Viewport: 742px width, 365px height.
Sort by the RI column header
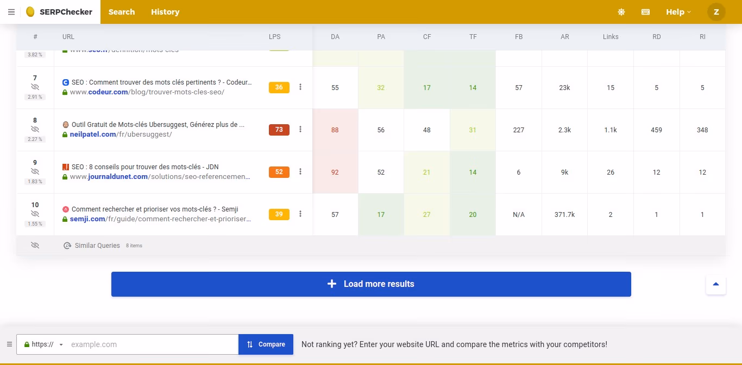coord(702,37)
